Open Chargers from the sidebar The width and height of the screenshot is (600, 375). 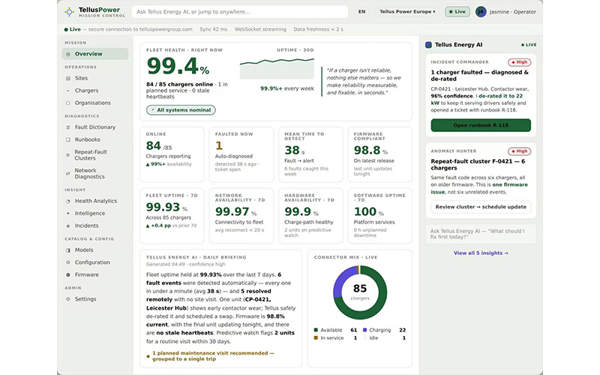(x=95, y=91)
